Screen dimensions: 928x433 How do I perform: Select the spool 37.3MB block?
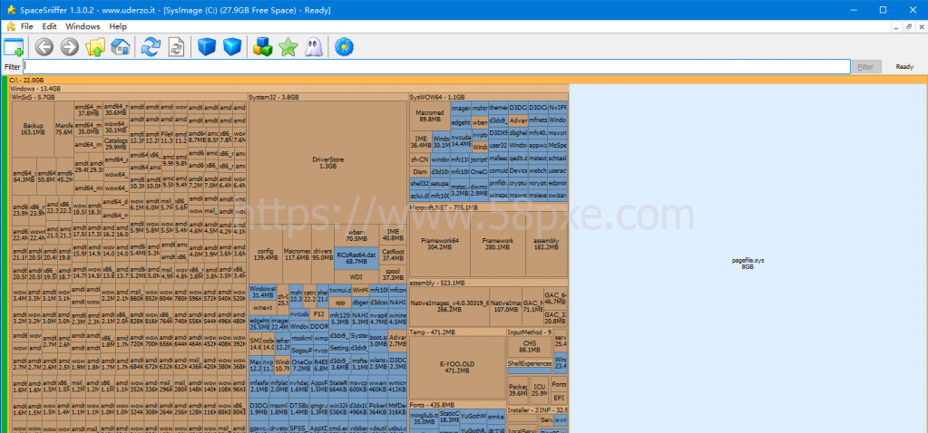tap(393, 274)
